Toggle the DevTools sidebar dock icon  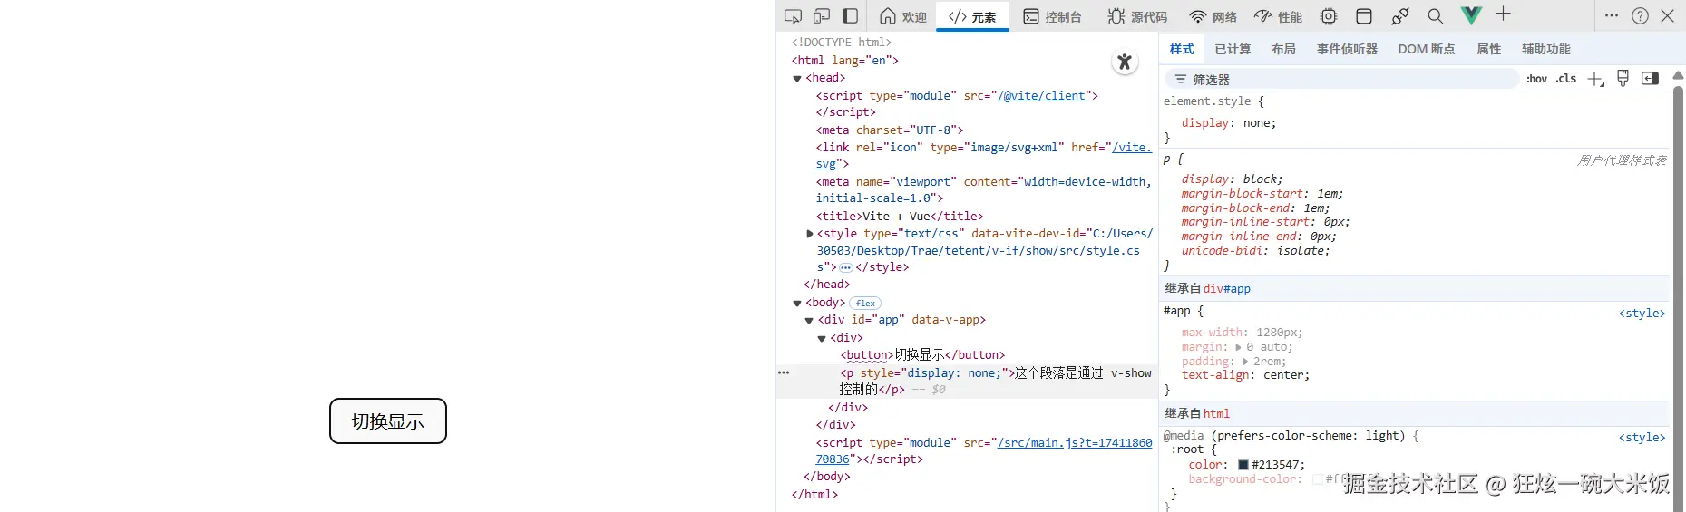[851, 16]
